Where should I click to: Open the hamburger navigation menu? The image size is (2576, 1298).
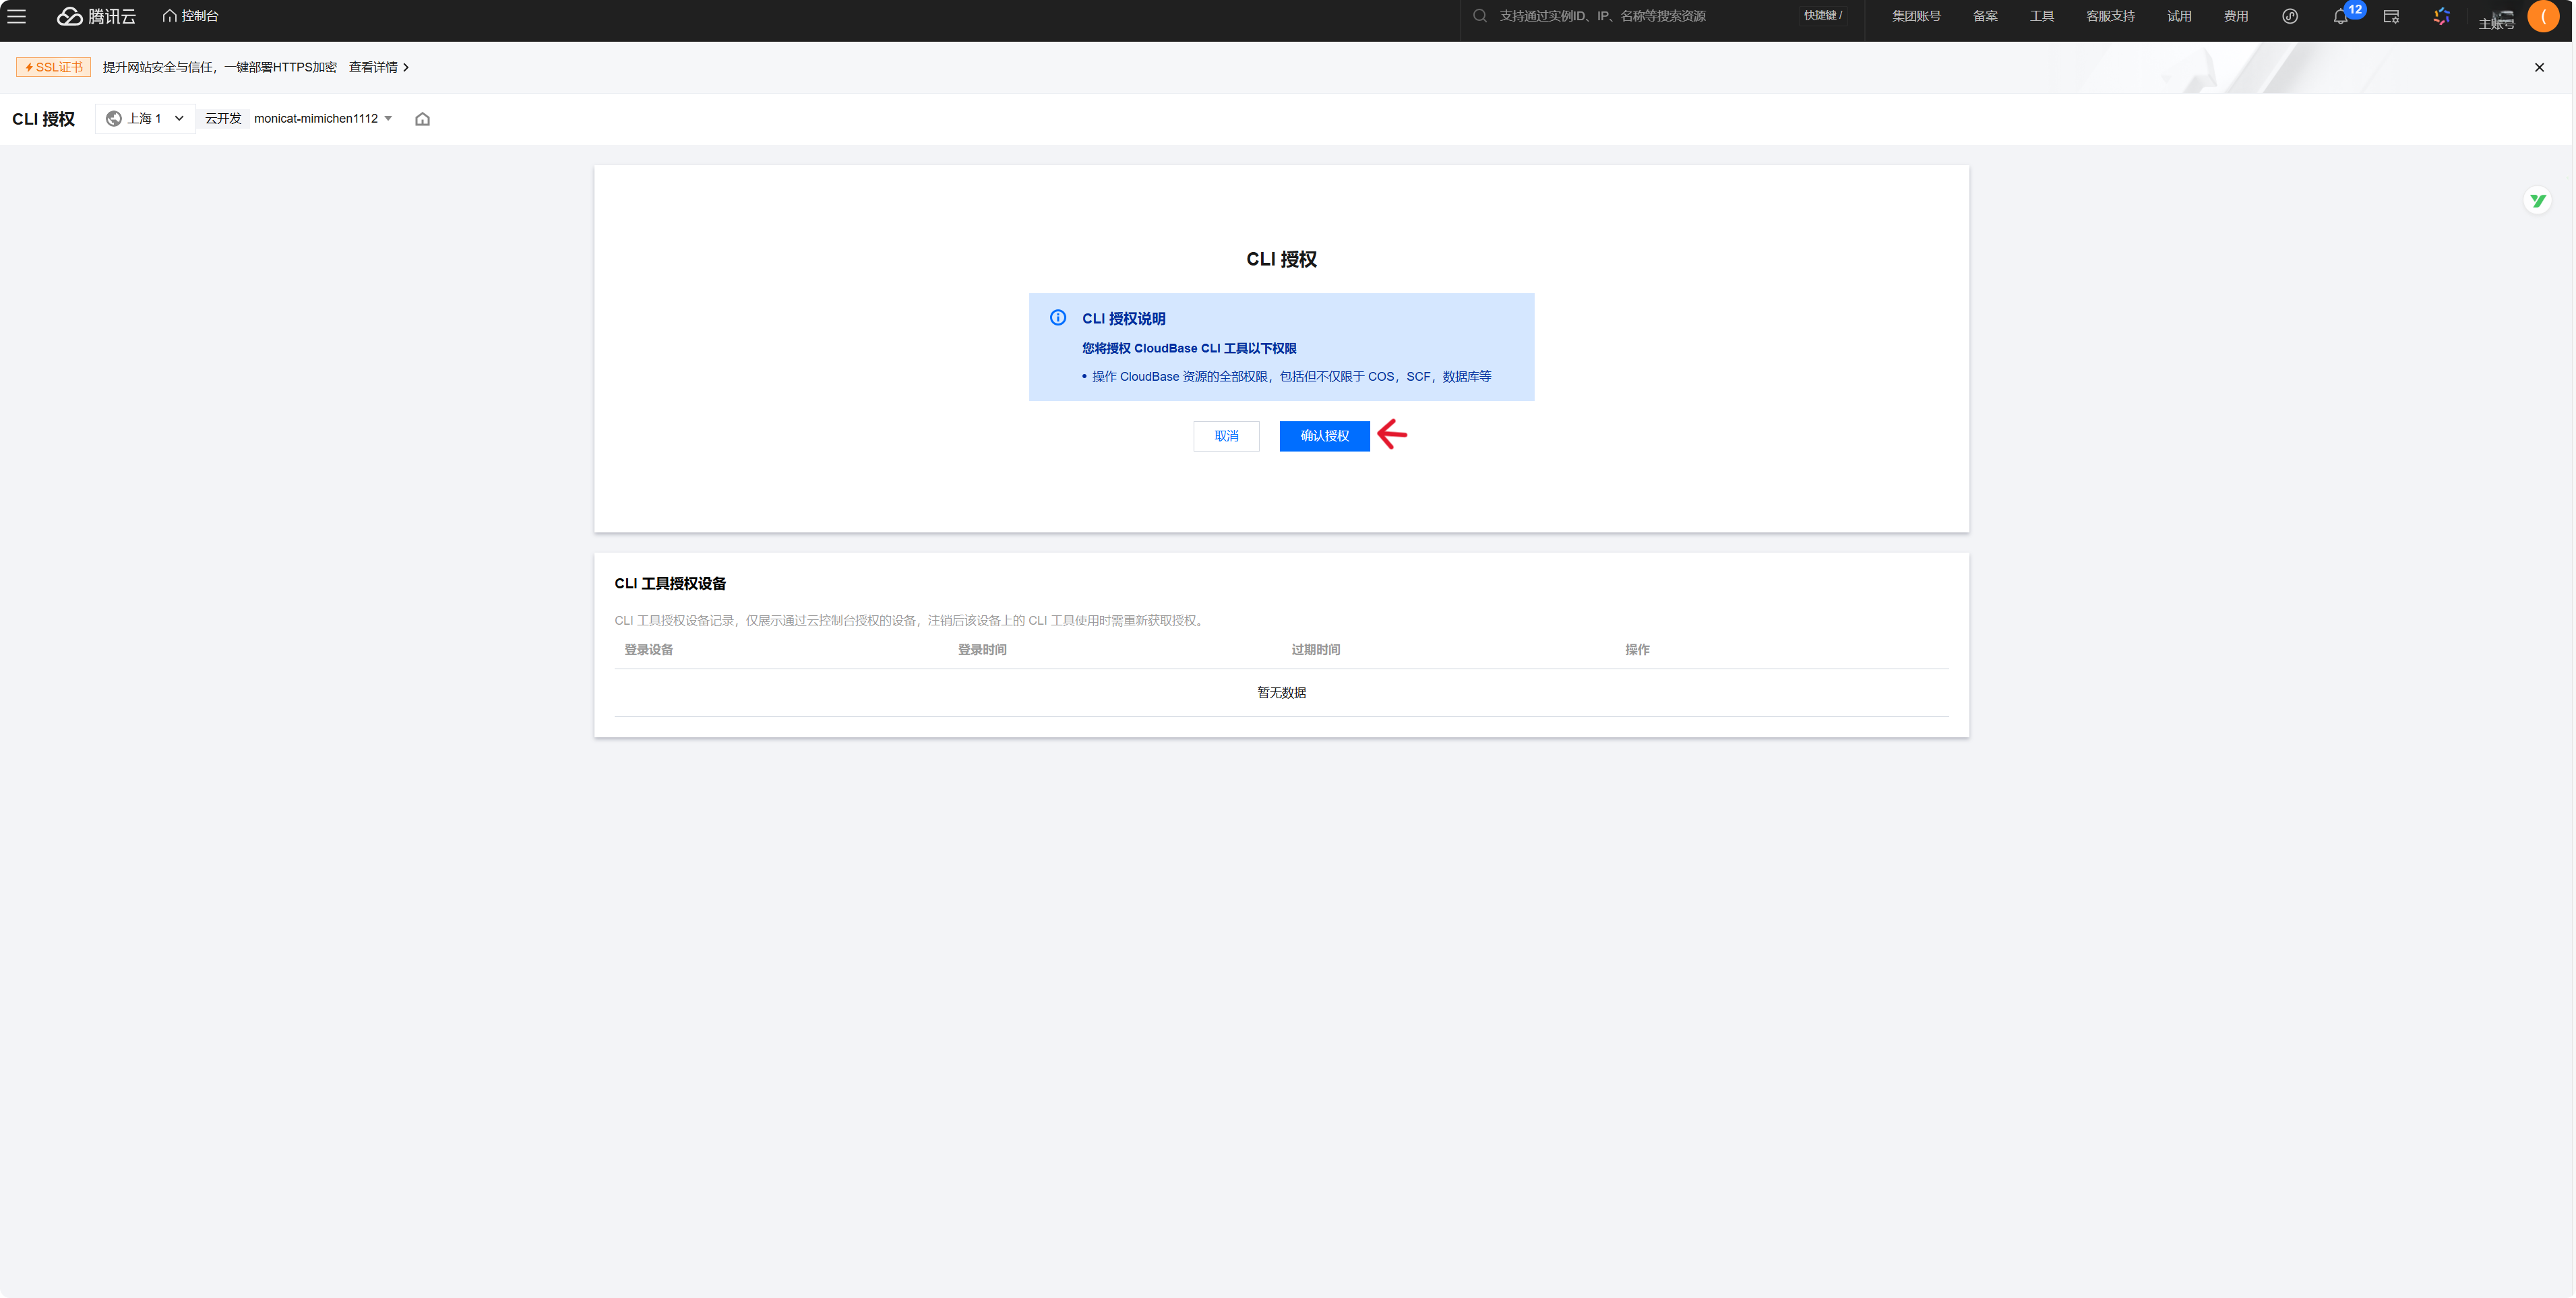[x=17, y=16]
